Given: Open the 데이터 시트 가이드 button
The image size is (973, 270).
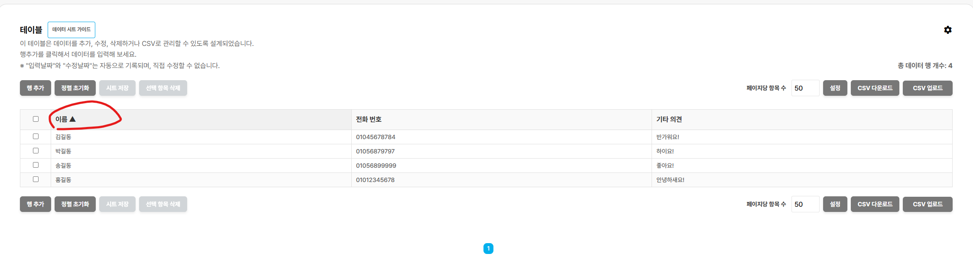Looking at the screenshot, I should tap(71, 30).
